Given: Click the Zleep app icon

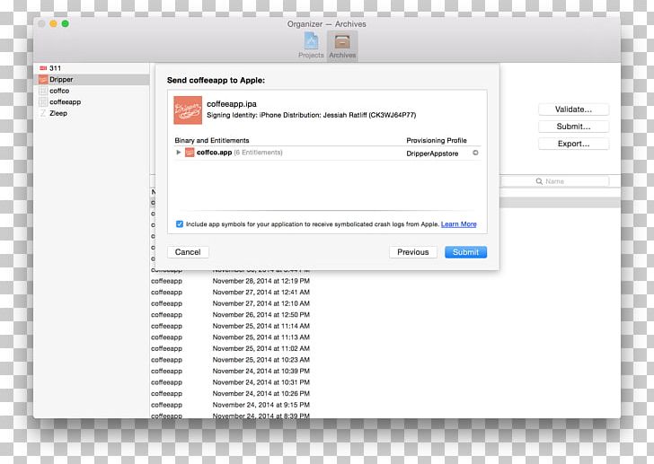Looking at the screenshot, I should coord(43,113).
